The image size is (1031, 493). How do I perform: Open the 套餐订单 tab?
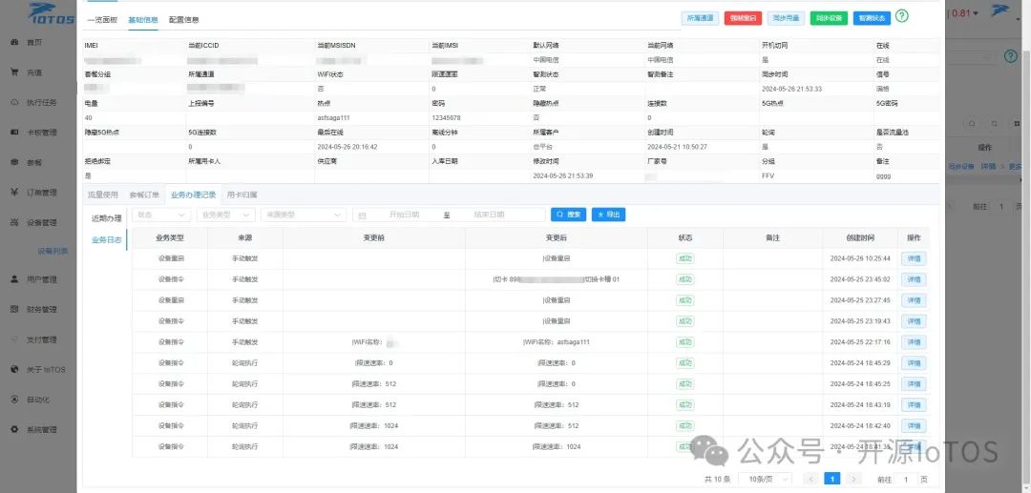144,195
